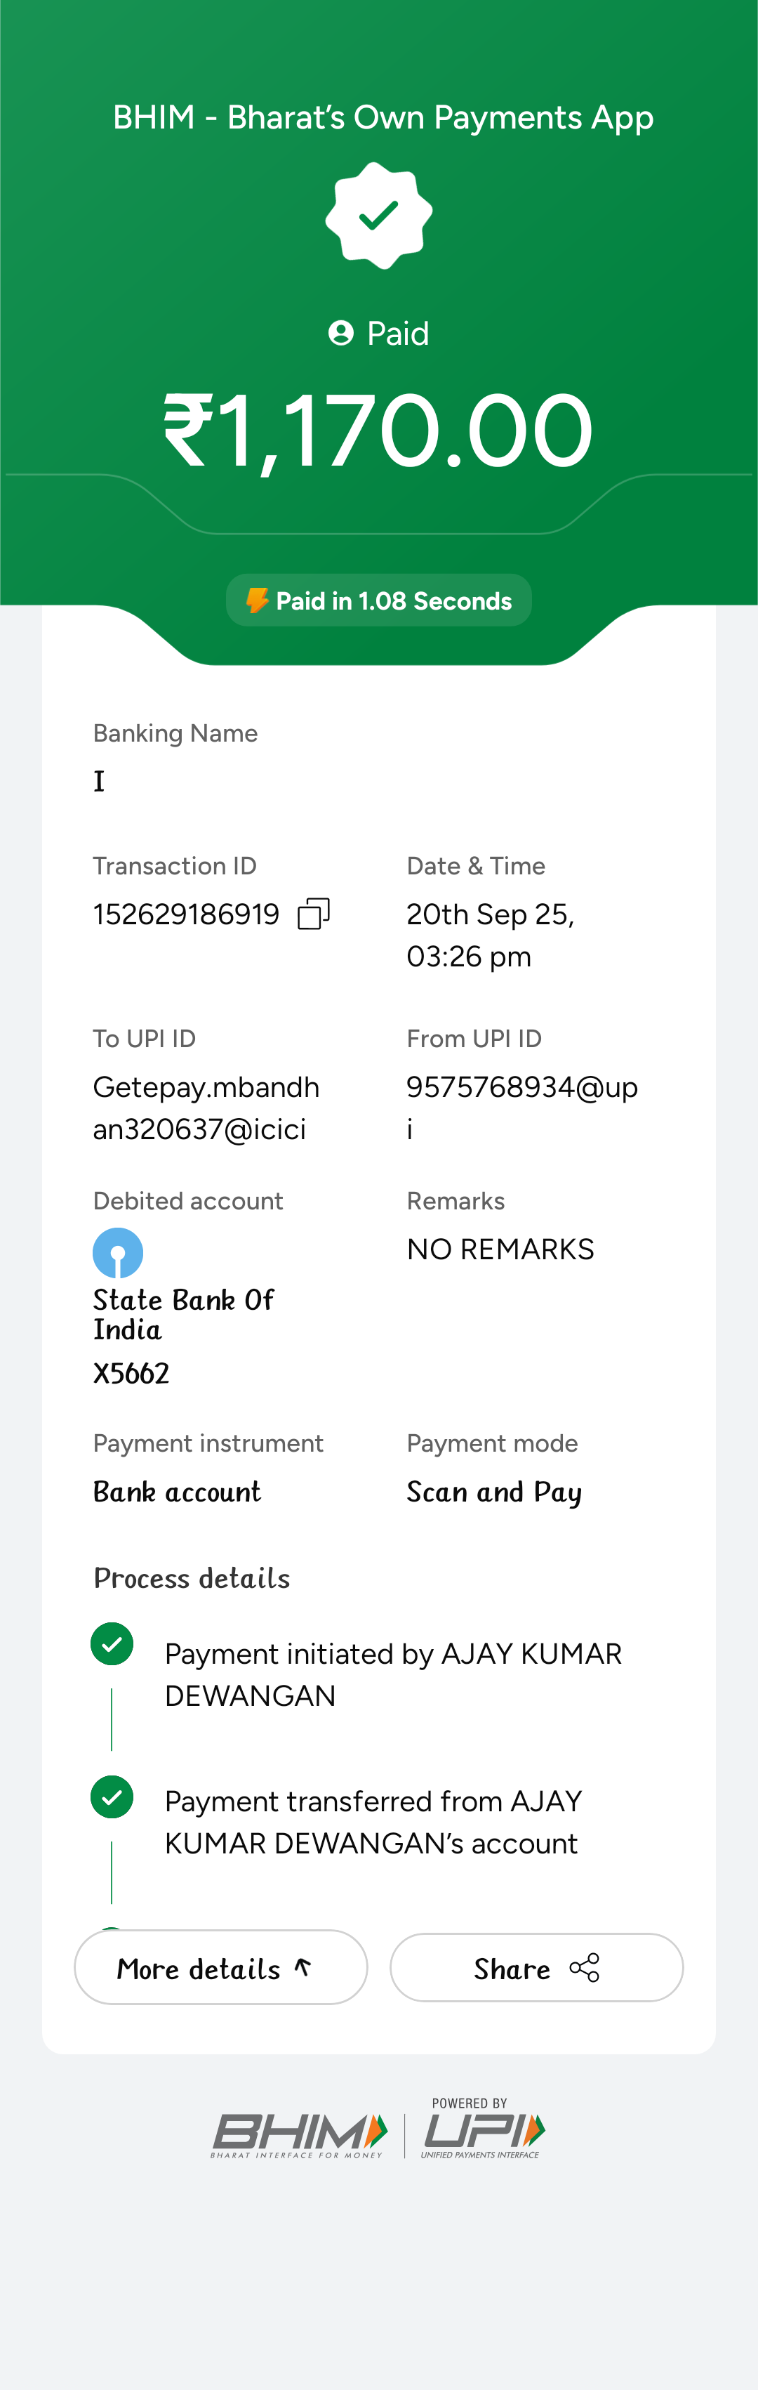Click the Powered by UPI logo
This screenshot has width=758, height=2390.
pos(483,2130)
